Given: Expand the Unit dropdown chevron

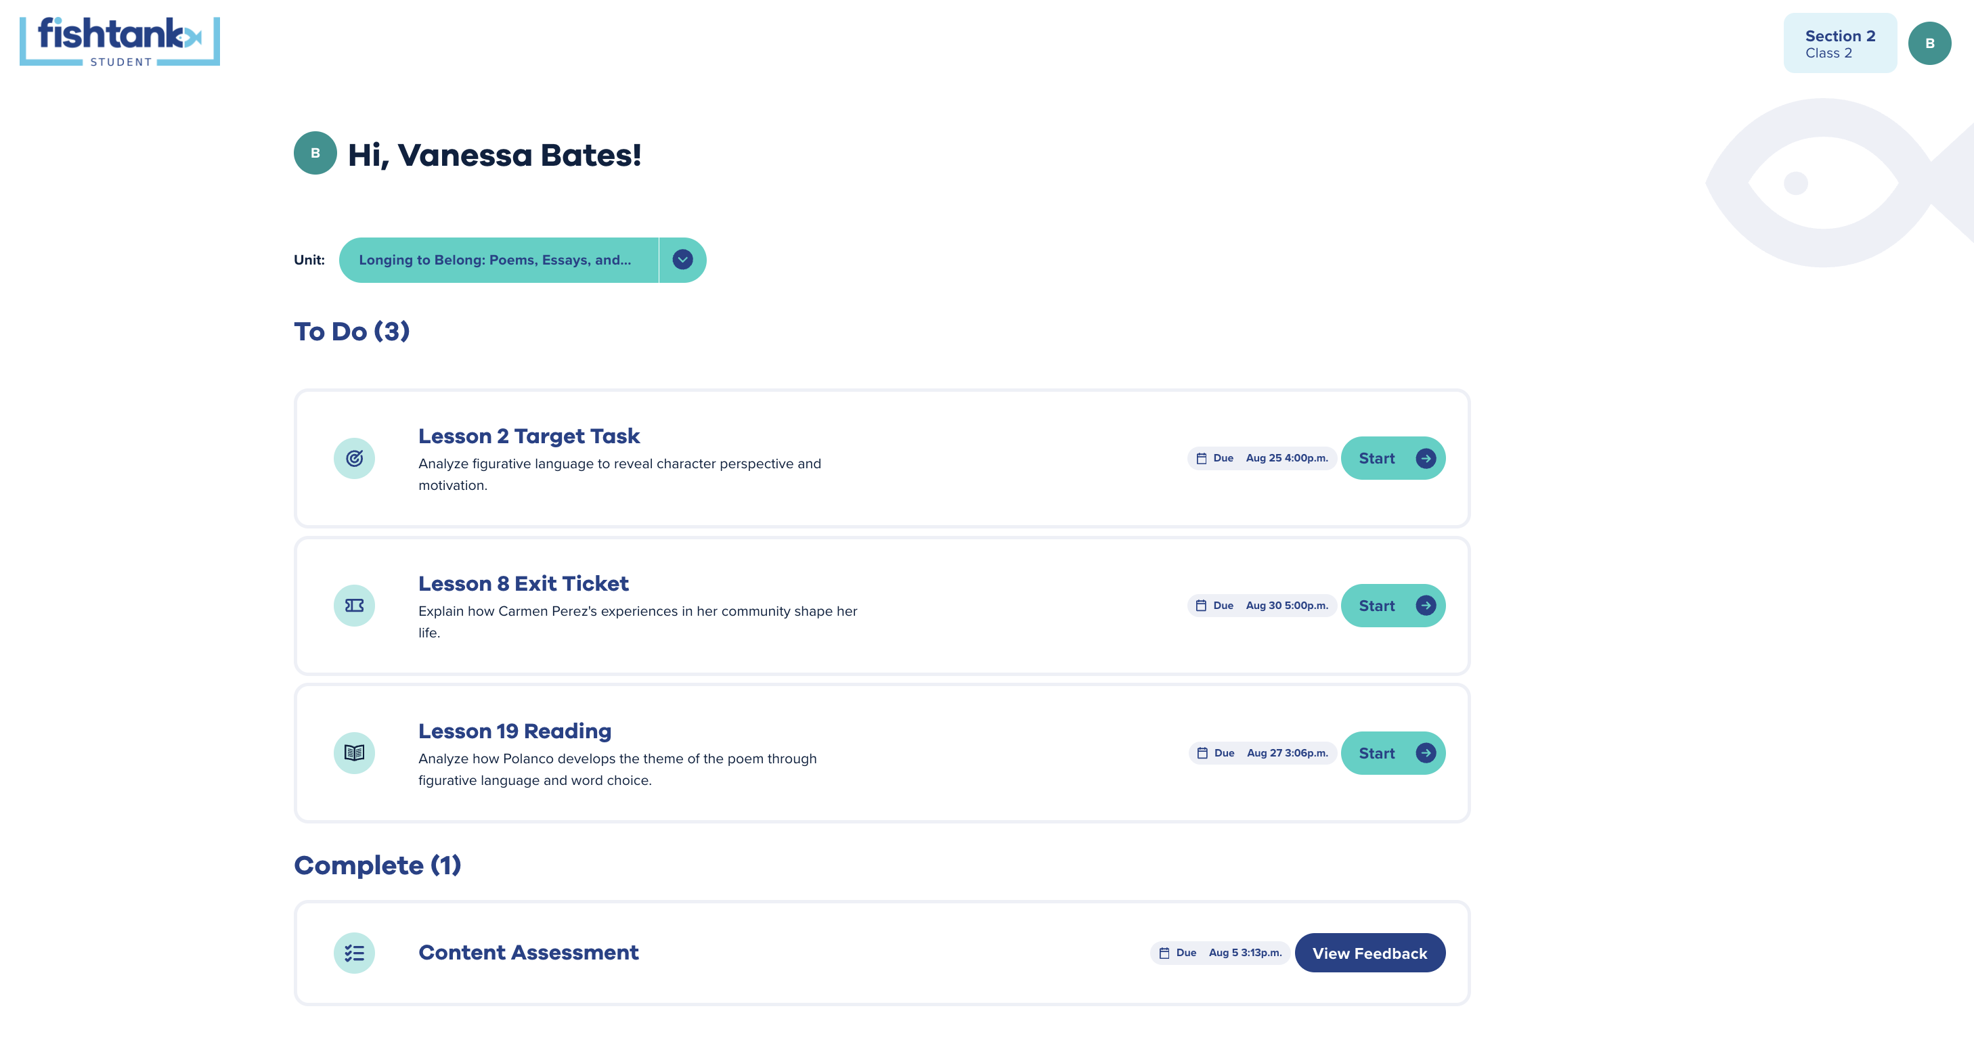Looking at the screenshot, I should click(683, 260).
